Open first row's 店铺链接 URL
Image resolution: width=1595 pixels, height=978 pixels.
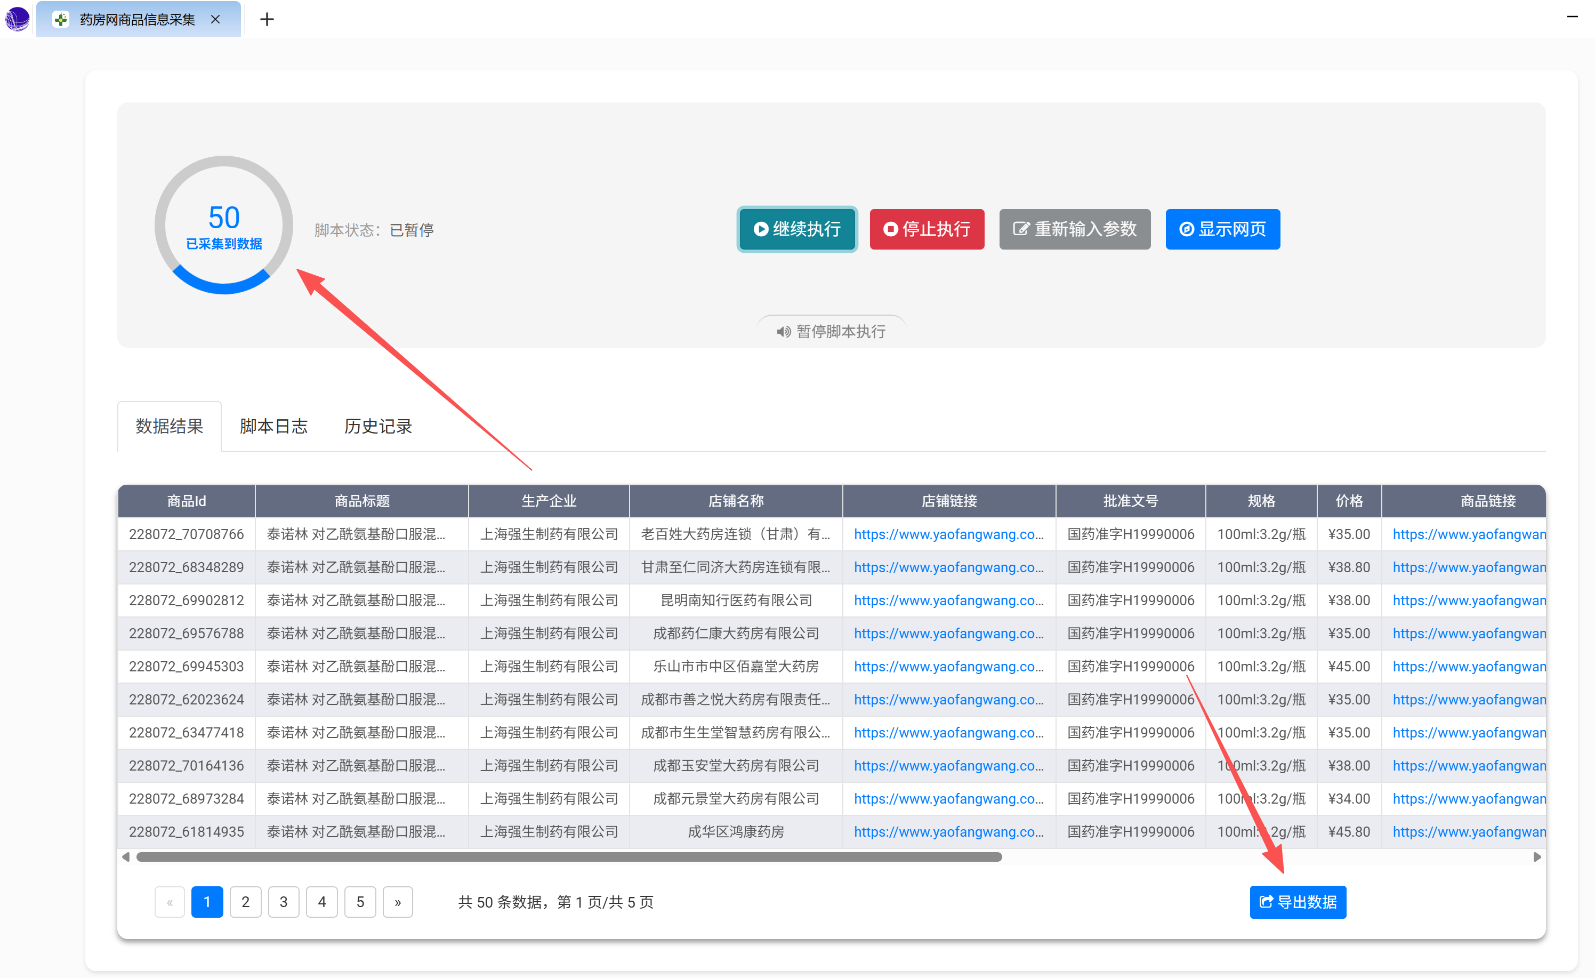tap(948, 534)
